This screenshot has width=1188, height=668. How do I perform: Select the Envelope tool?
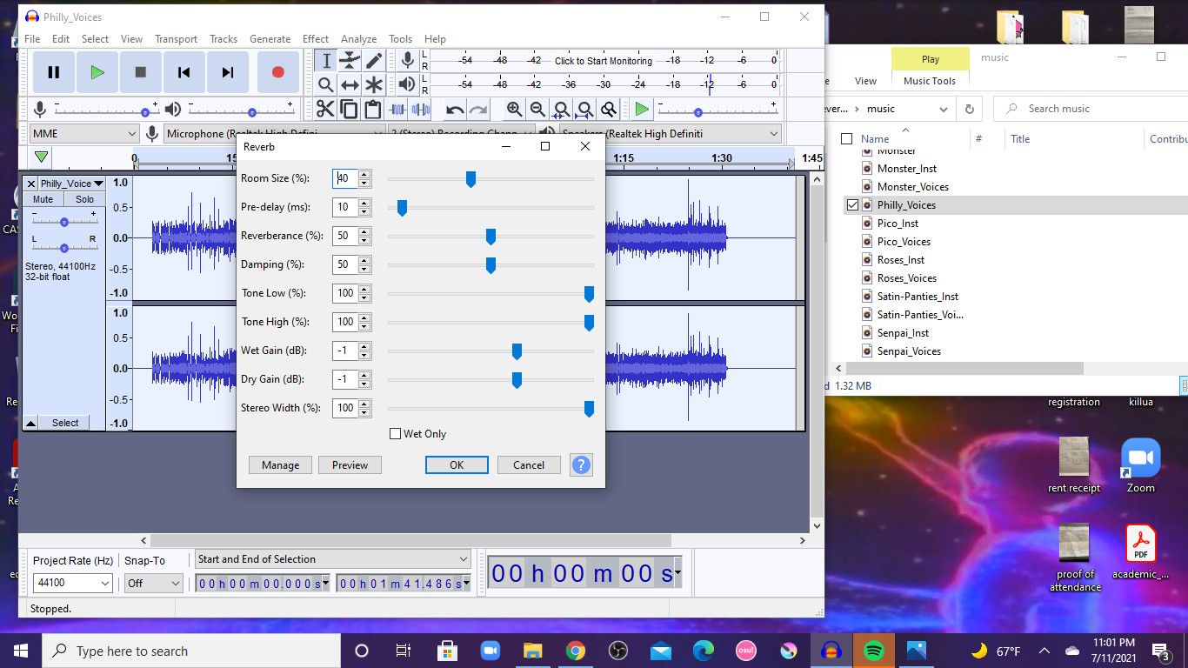[349, 60]
